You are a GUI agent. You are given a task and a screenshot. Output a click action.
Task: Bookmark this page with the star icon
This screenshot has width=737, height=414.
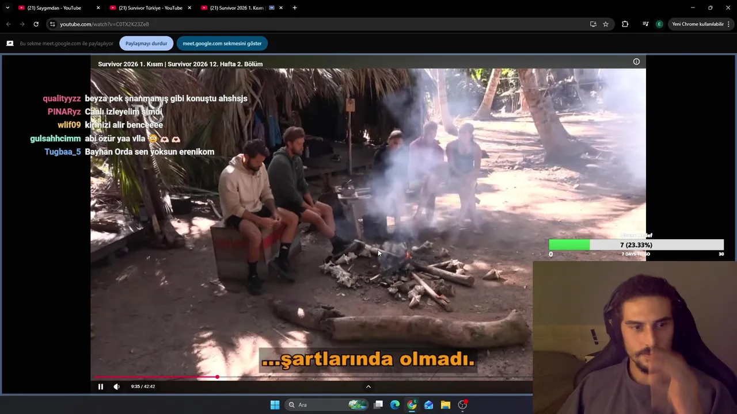606,24
